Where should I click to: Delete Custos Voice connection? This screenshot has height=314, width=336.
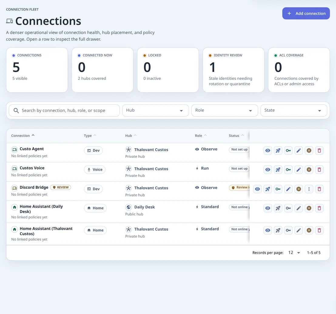coord(319,170)
